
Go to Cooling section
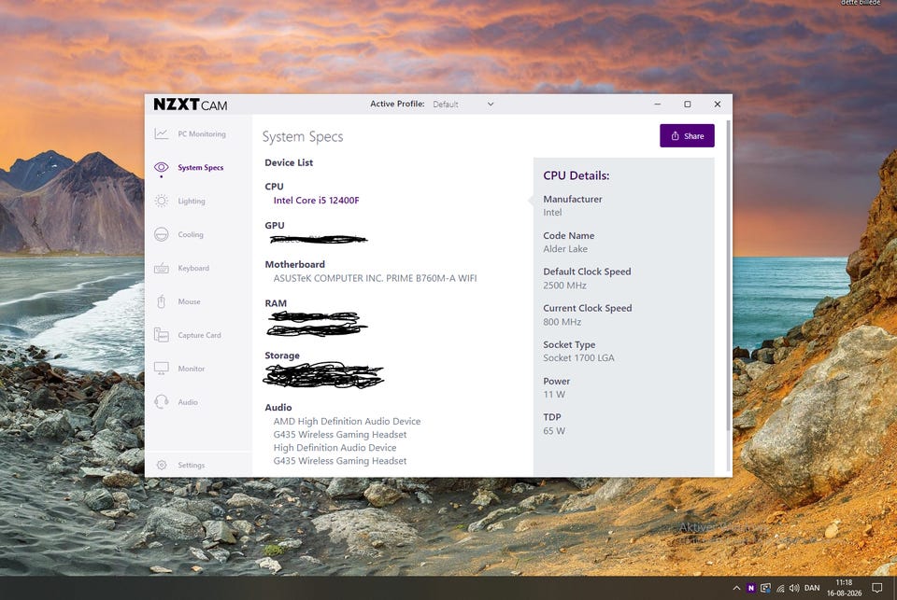click(x=191, y=234)
